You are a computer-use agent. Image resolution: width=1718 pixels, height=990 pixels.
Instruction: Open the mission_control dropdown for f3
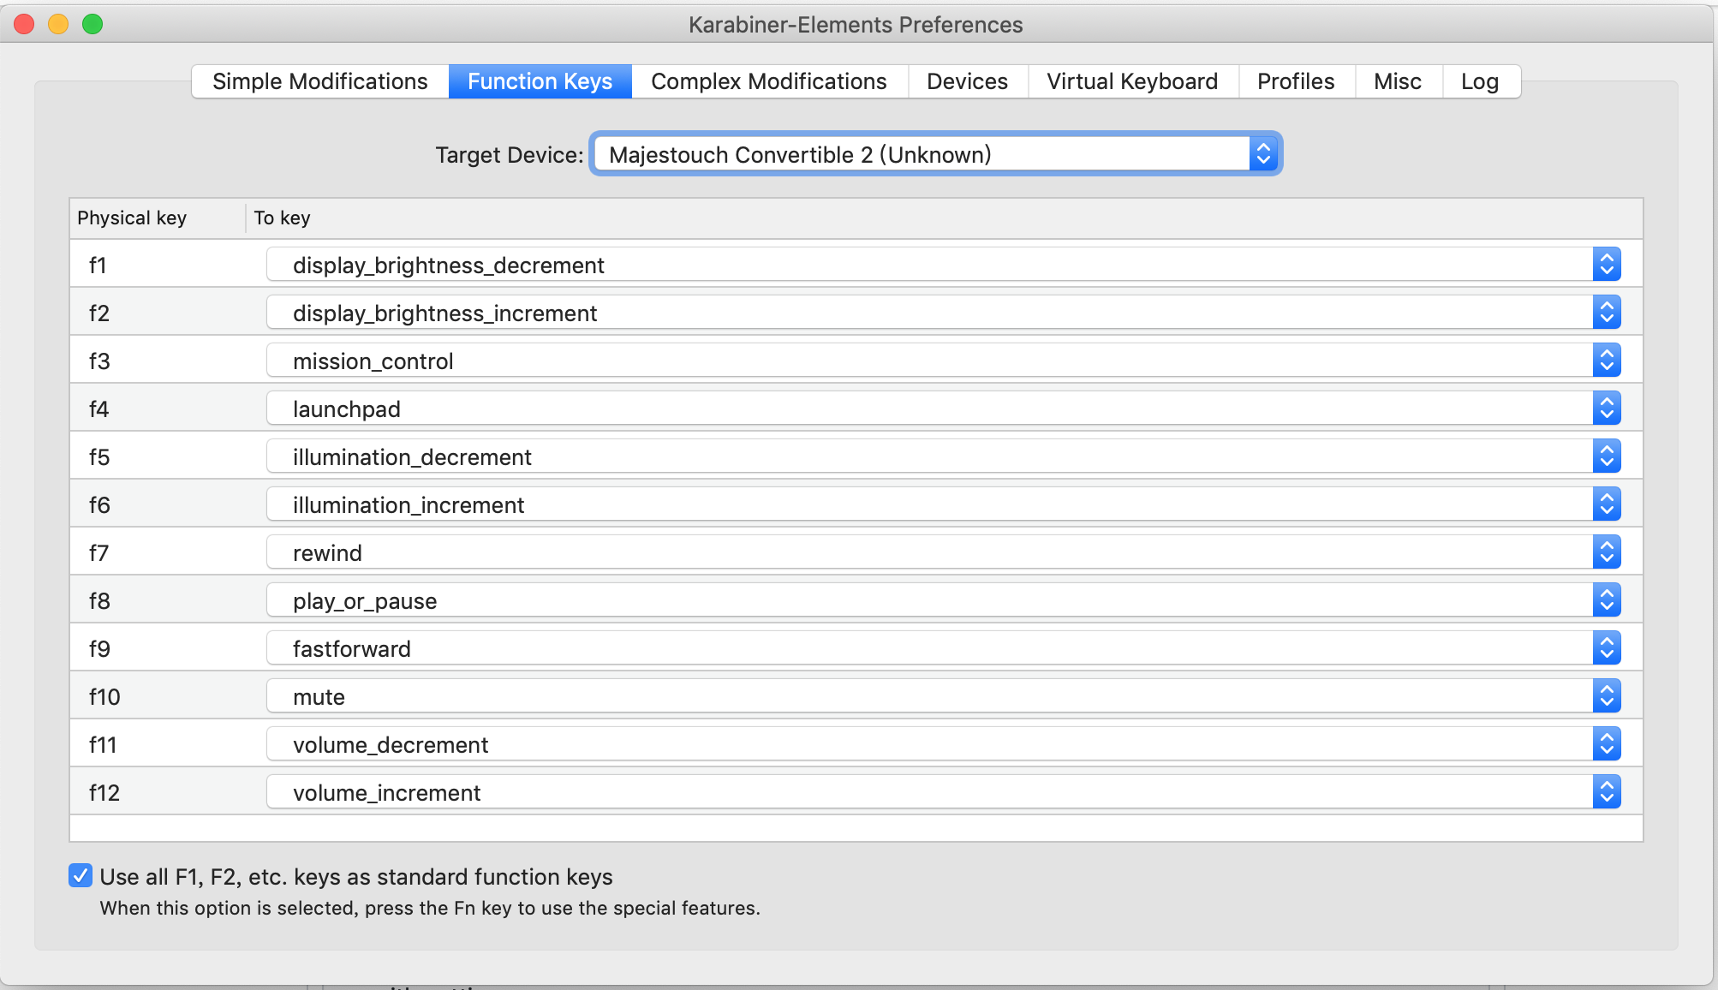pos(942,361)
